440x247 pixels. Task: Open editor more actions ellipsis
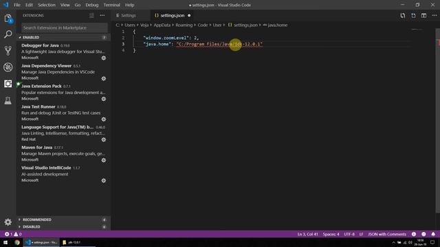point(434,15)
